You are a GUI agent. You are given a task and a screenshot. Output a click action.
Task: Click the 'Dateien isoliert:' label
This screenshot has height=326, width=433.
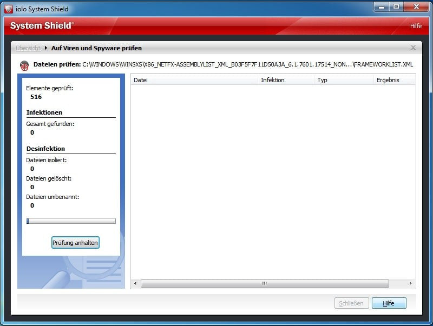[46, 160]
